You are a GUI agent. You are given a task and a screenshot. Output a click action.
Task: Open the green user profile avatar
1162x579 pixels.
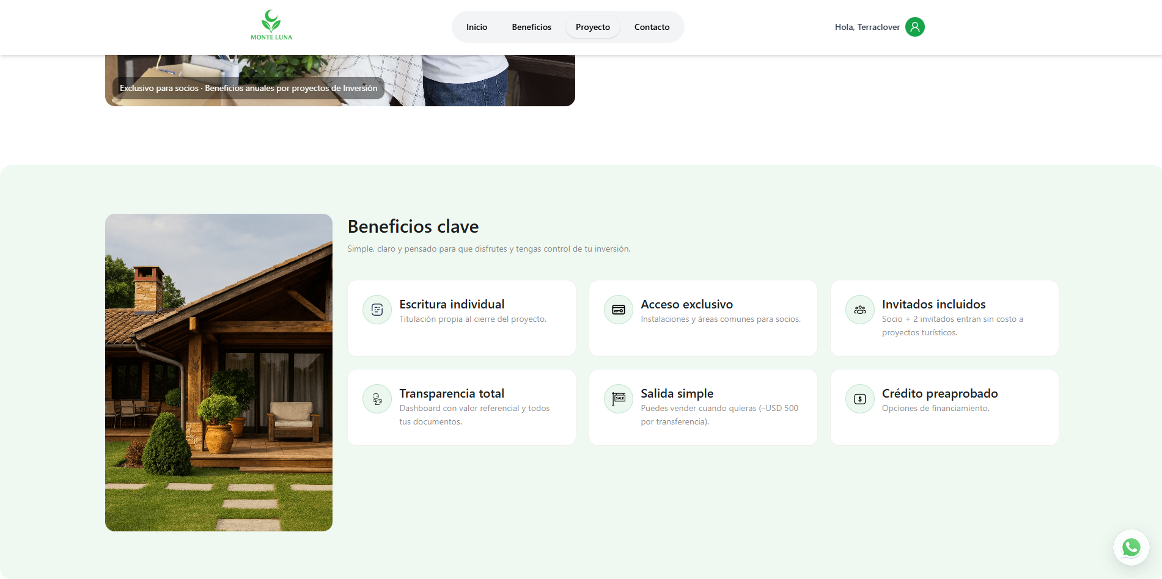[x=914, y=27]
